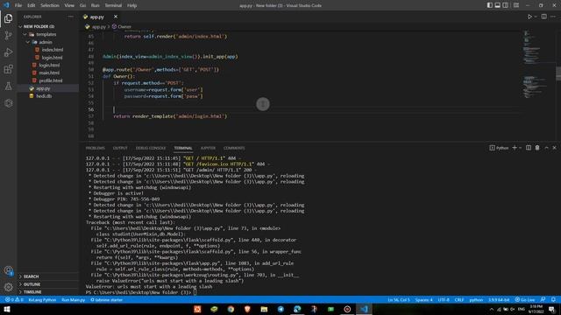The height and width of the screenshot is (315, 561).
Task: Switch to the COMMENTS panel tab
Action: click(x=234, y=148)
